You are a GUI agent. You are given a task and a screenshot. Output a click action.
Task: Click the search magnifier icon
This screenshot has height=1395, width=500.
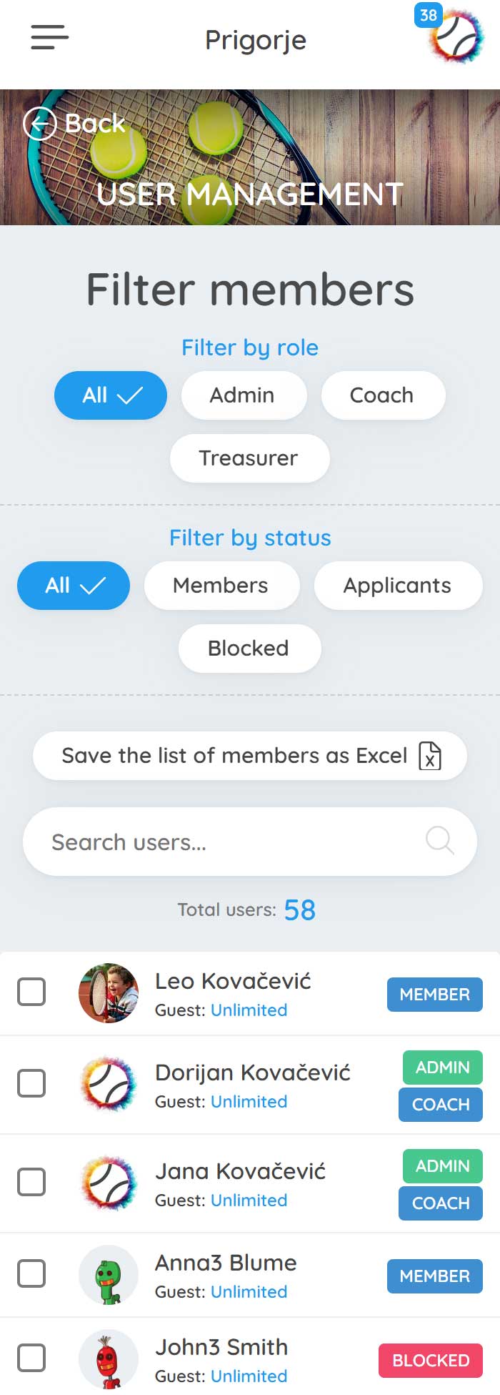coord(439,840)
